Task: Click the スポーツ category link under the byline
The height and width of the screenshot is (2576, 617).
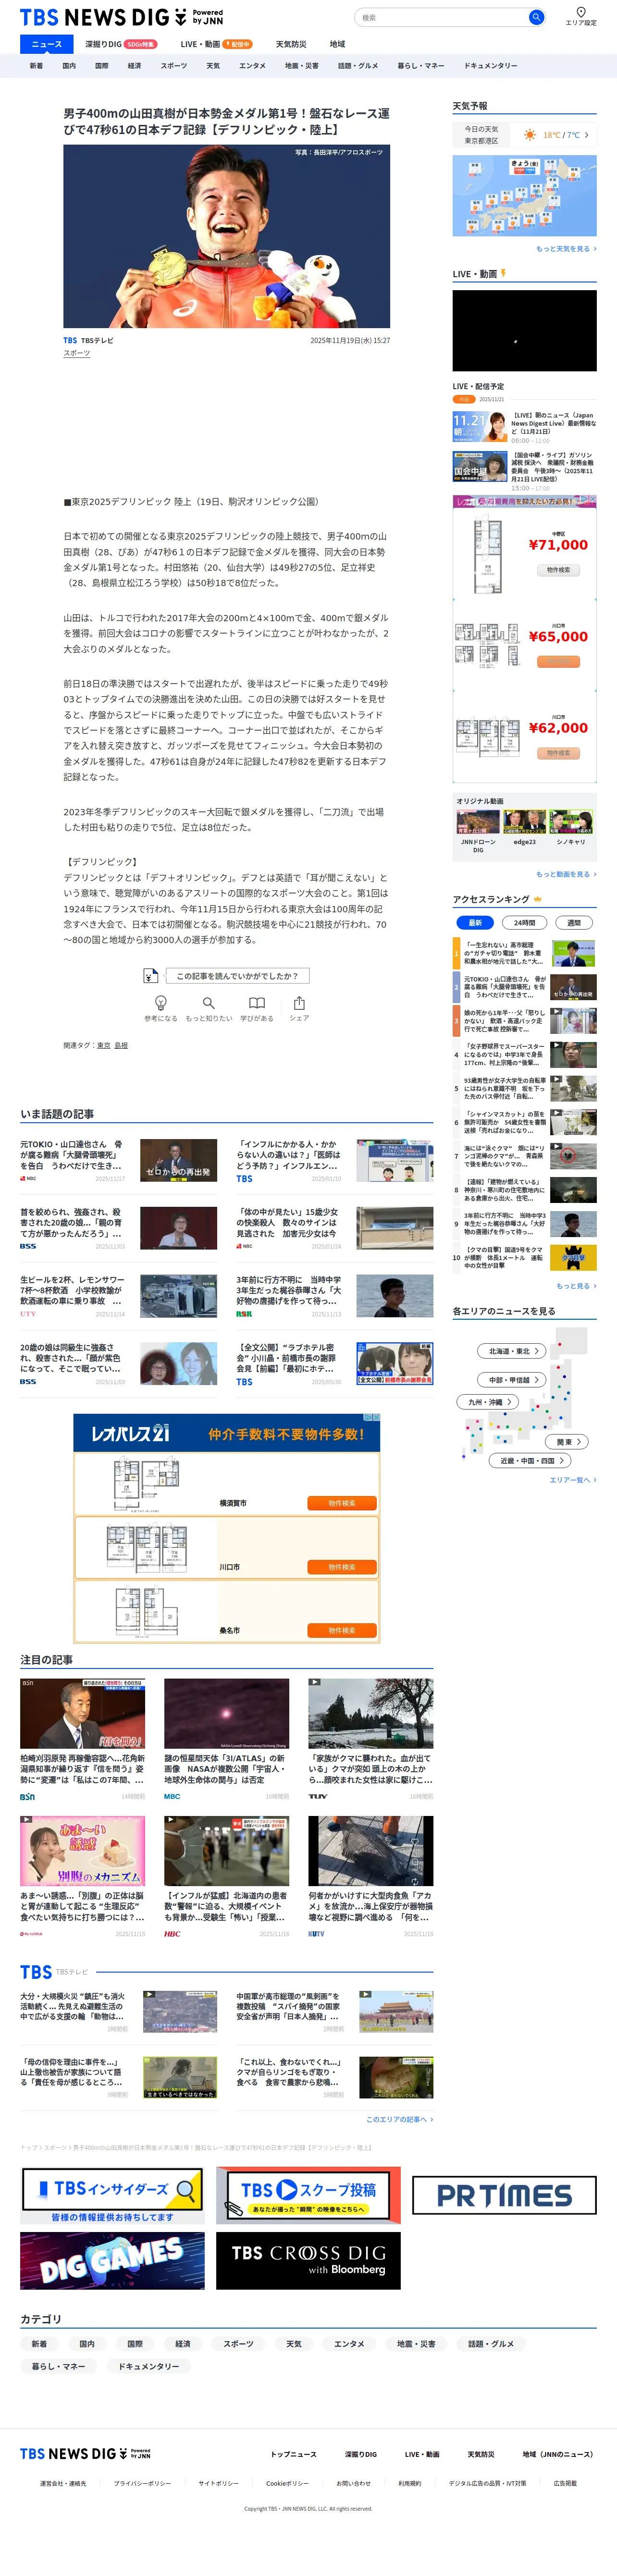Action: pos(77,353)
